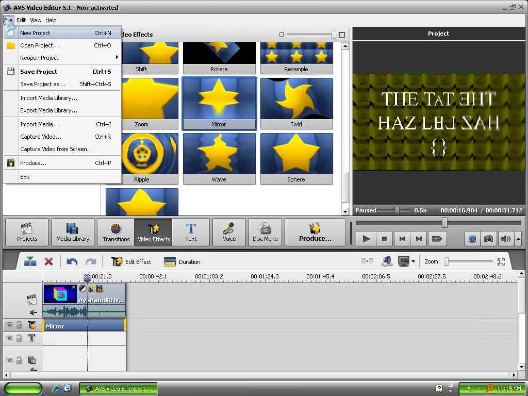Choose Import Media... menu entry
Viewport: 528px width, 396px height.
tap(62, 124)
